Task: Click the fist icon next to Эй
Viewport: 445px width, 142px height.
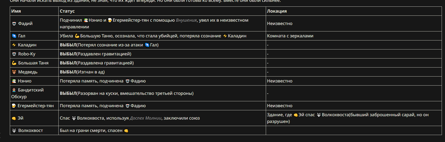Action: 14,118
